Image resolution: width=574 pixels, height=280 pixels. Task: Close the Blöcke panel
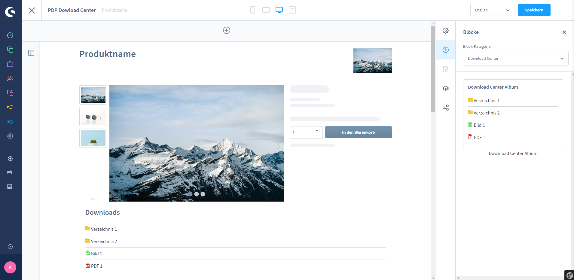point(564,32)
